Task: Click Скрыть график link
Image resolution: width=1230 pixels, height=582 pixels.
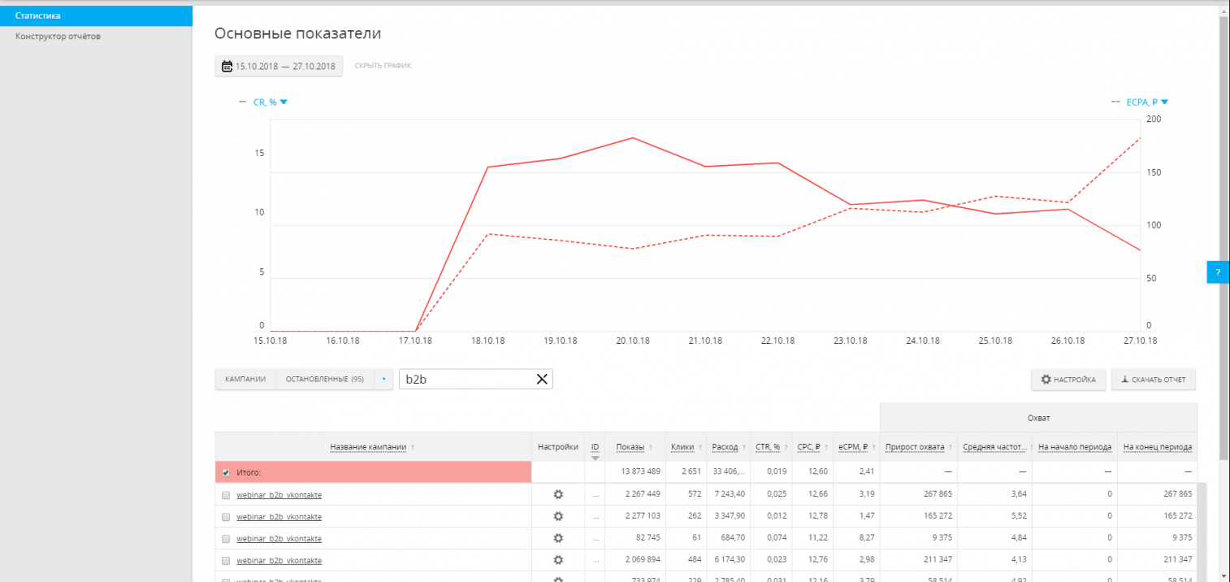Action: pos(383,66)
